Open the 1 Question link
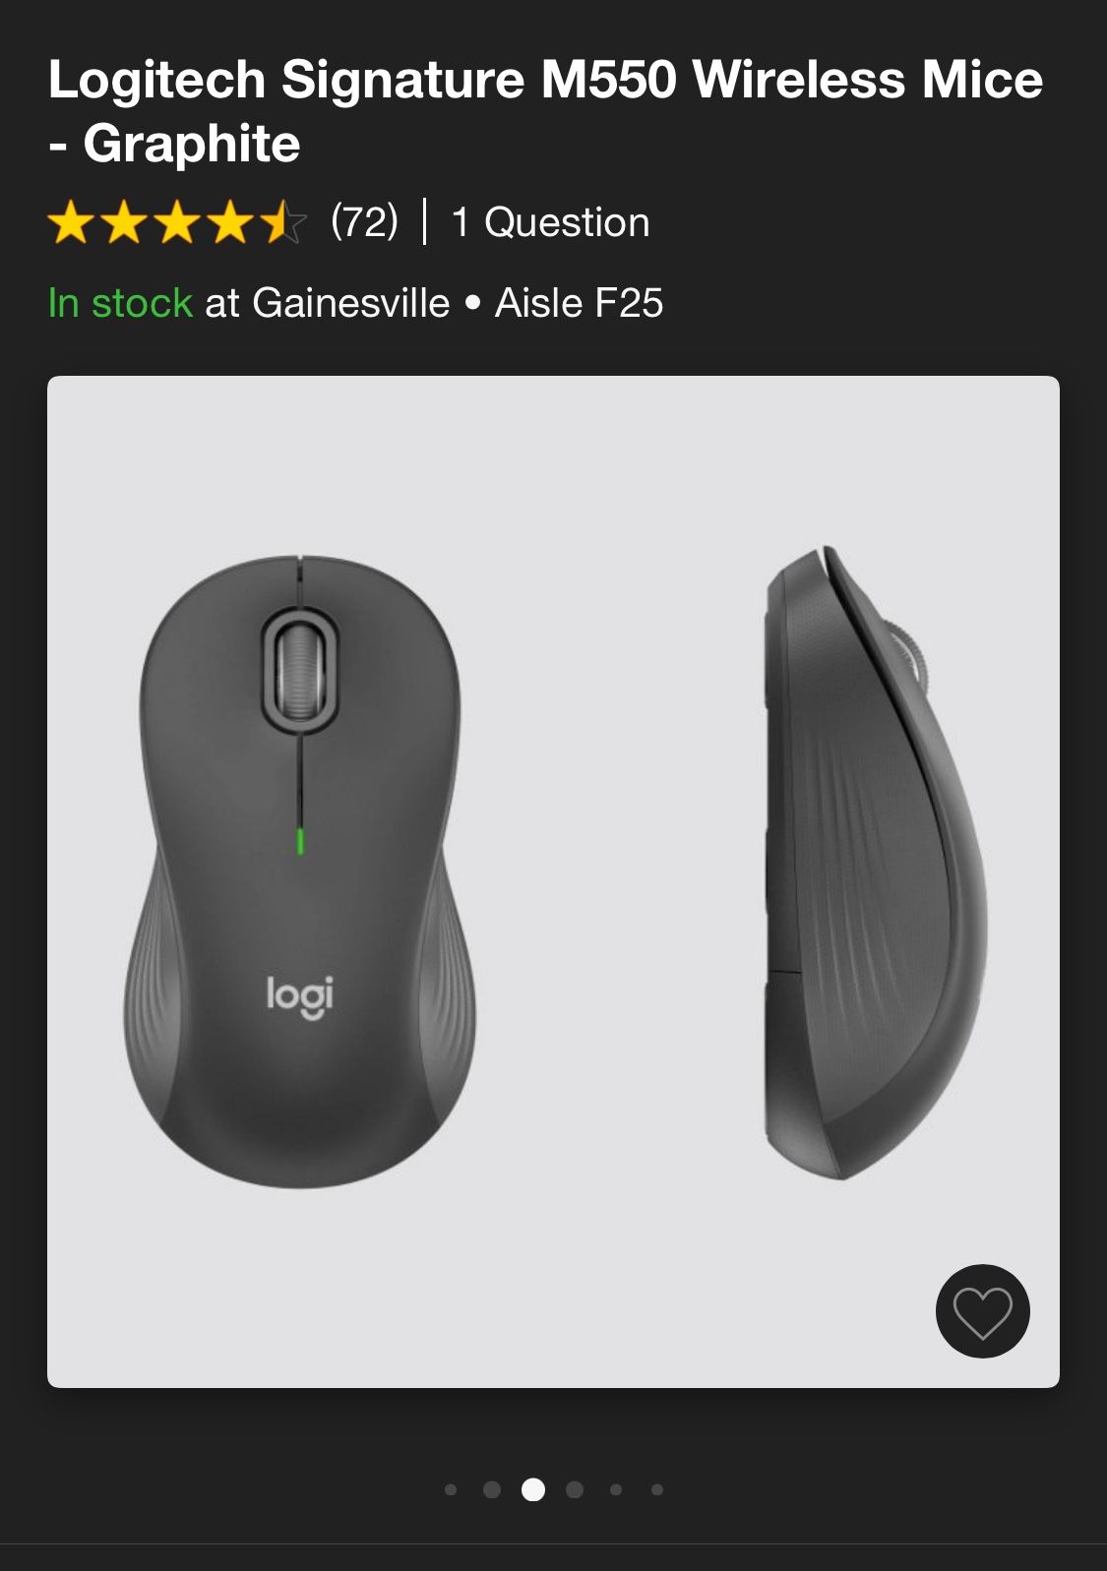Screen dimensions: 1107x1571 point(550,222)
